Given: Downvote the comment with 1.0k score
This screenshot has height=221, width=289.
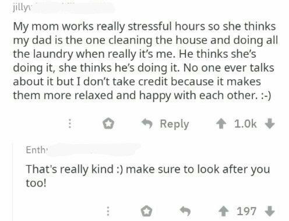Looking at the screenshot, I should pos(270,124).
